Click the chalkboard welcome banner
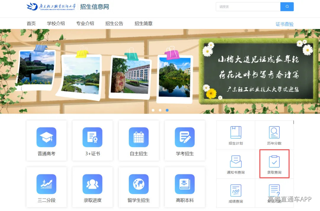This screenshot has height=211, width=320. point(258,71)
